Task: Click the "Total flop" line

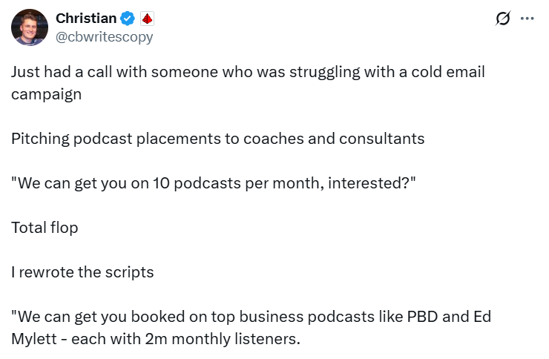Action: [x=45, y=228]
